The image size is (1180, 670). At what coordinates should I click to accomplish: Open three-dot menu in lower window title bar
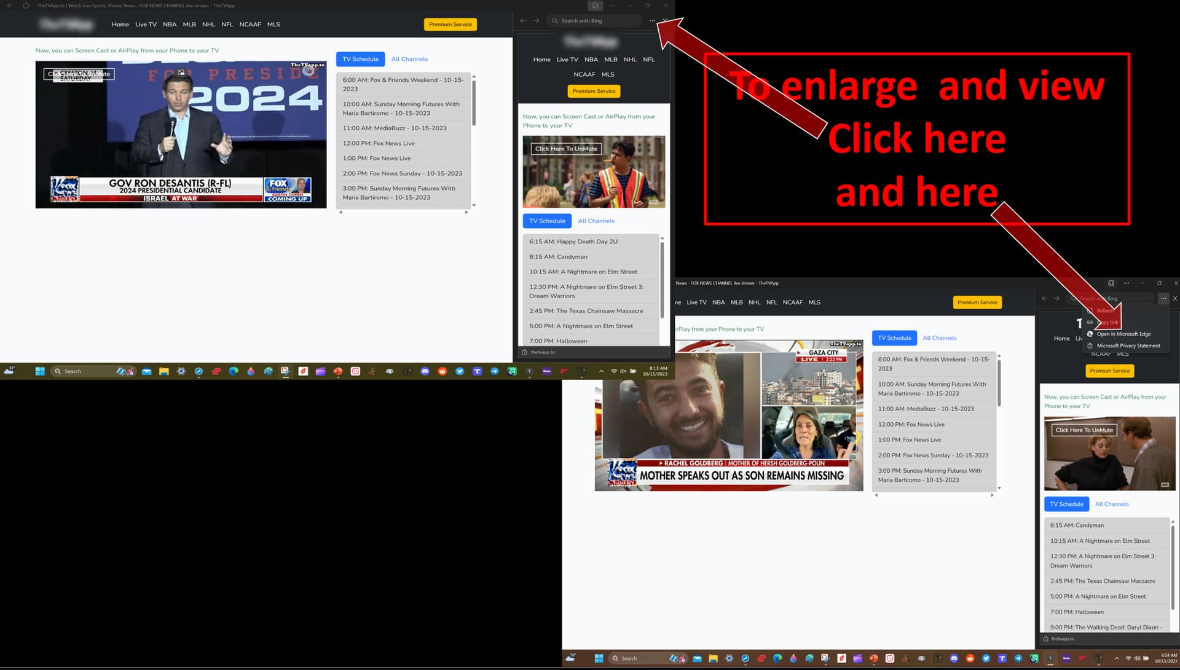(1126, 283)
